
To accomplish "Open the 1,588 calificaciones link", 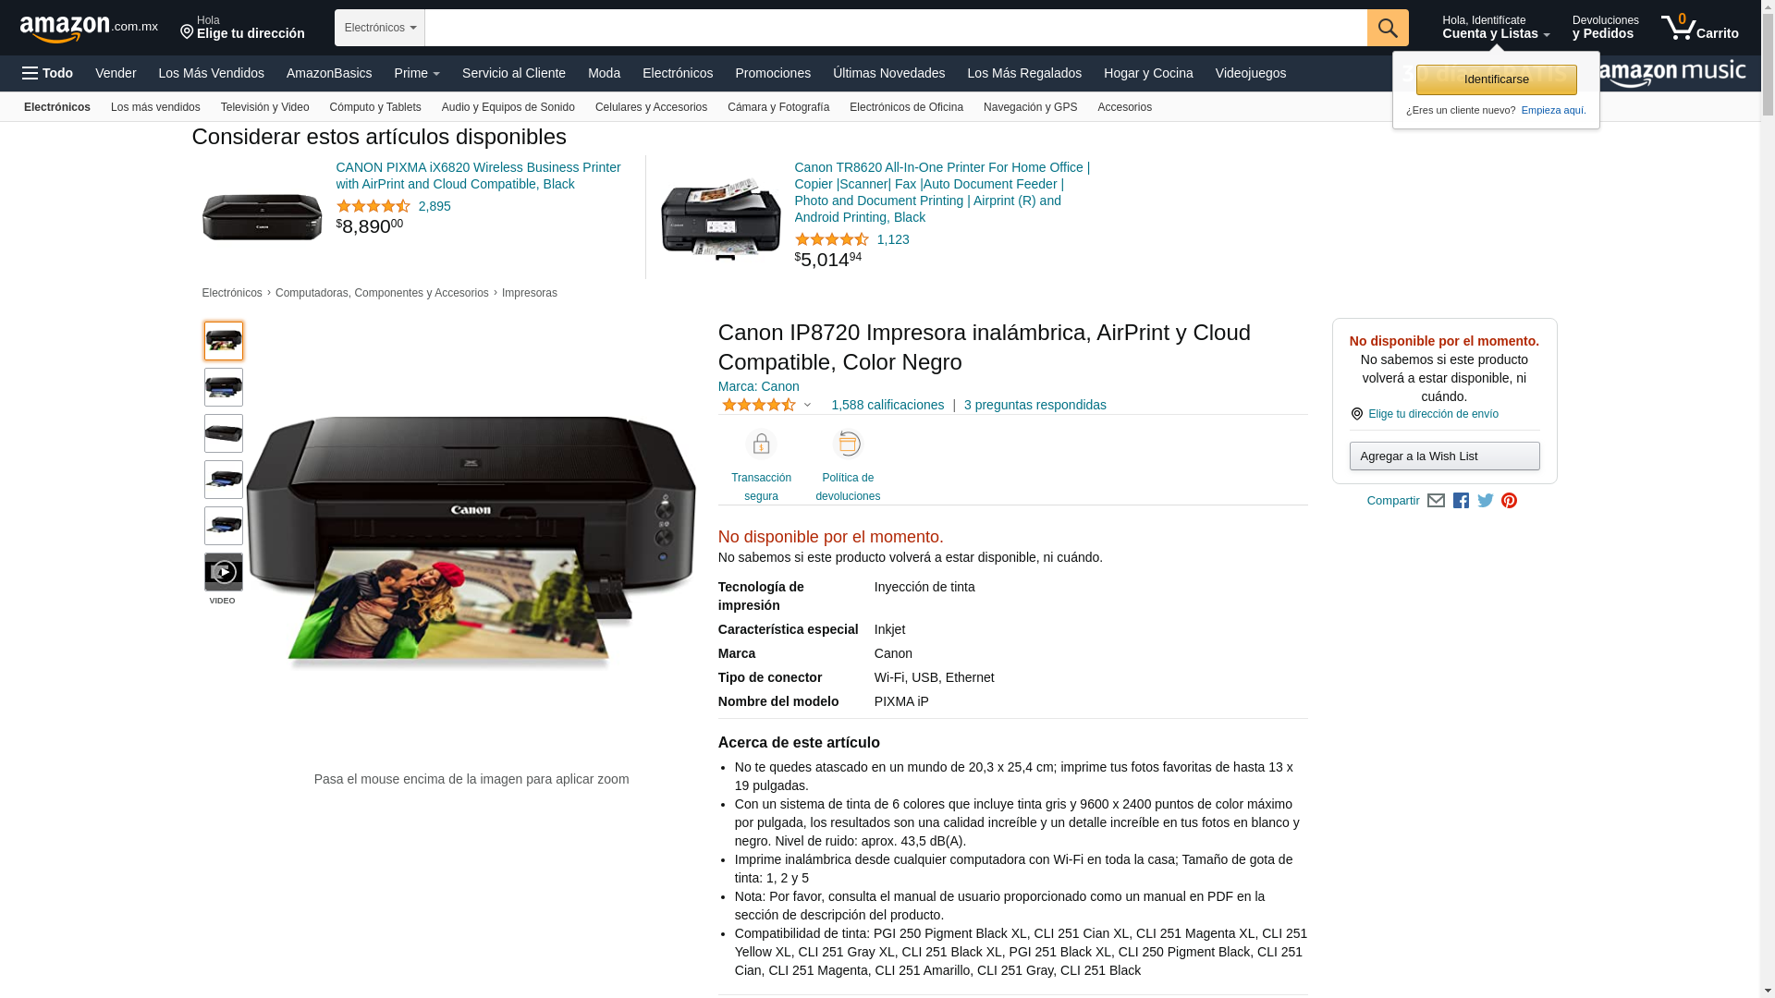I will (x=887, y=405).
